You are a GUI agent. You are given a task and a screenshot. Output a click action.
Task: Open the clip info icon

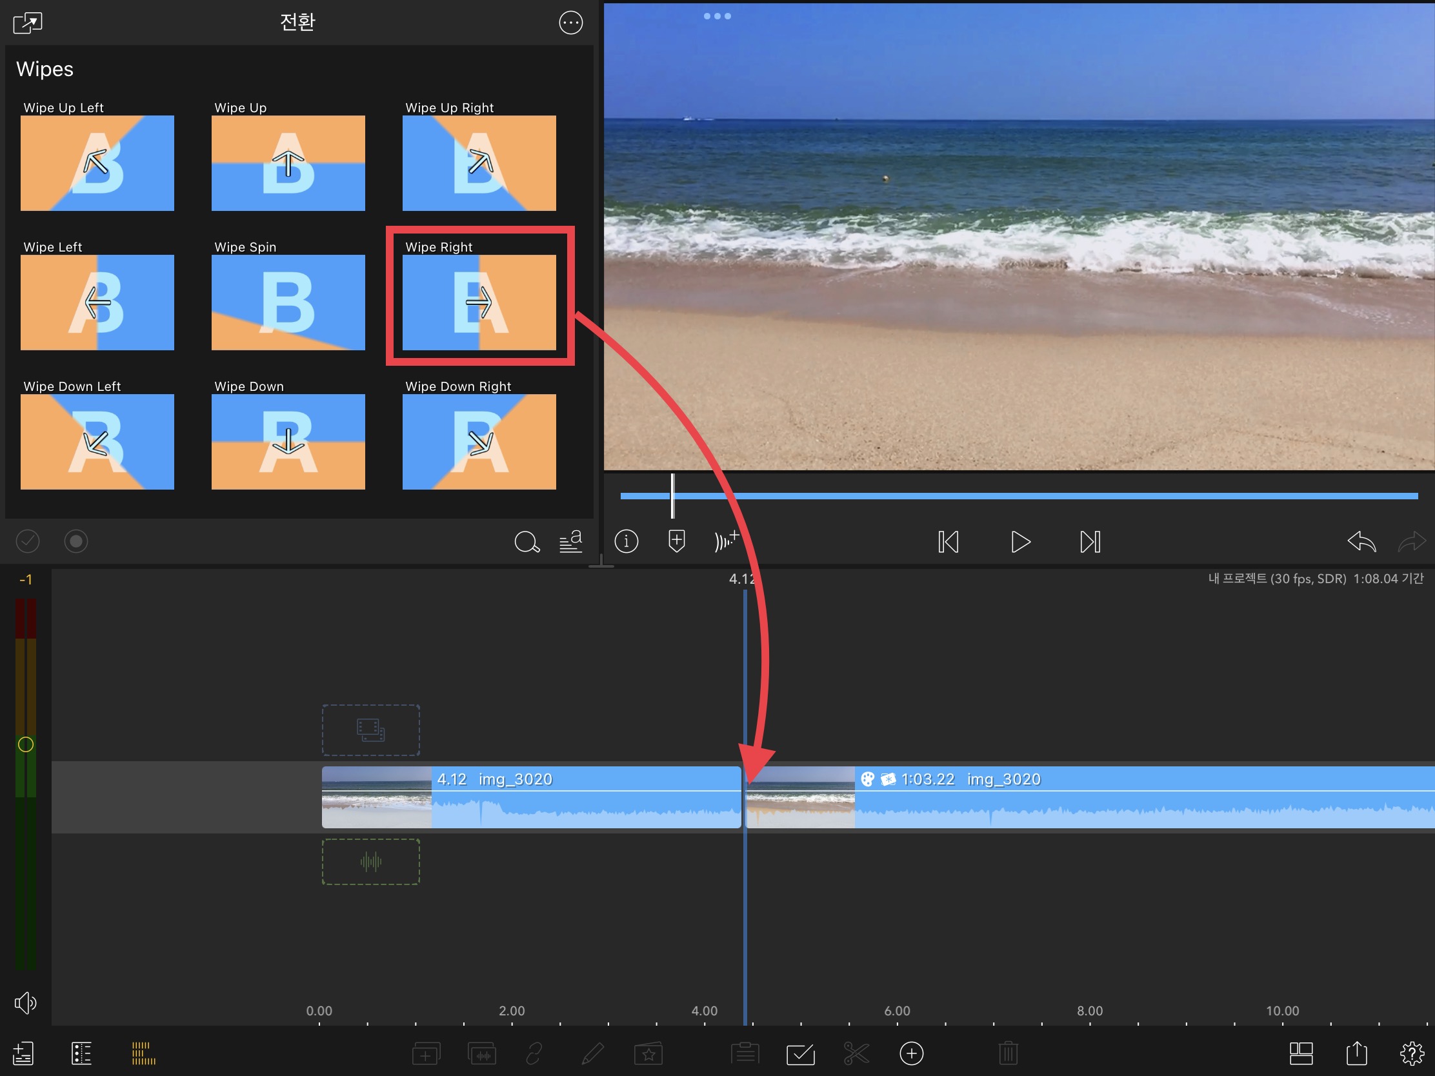click(626, 541)
